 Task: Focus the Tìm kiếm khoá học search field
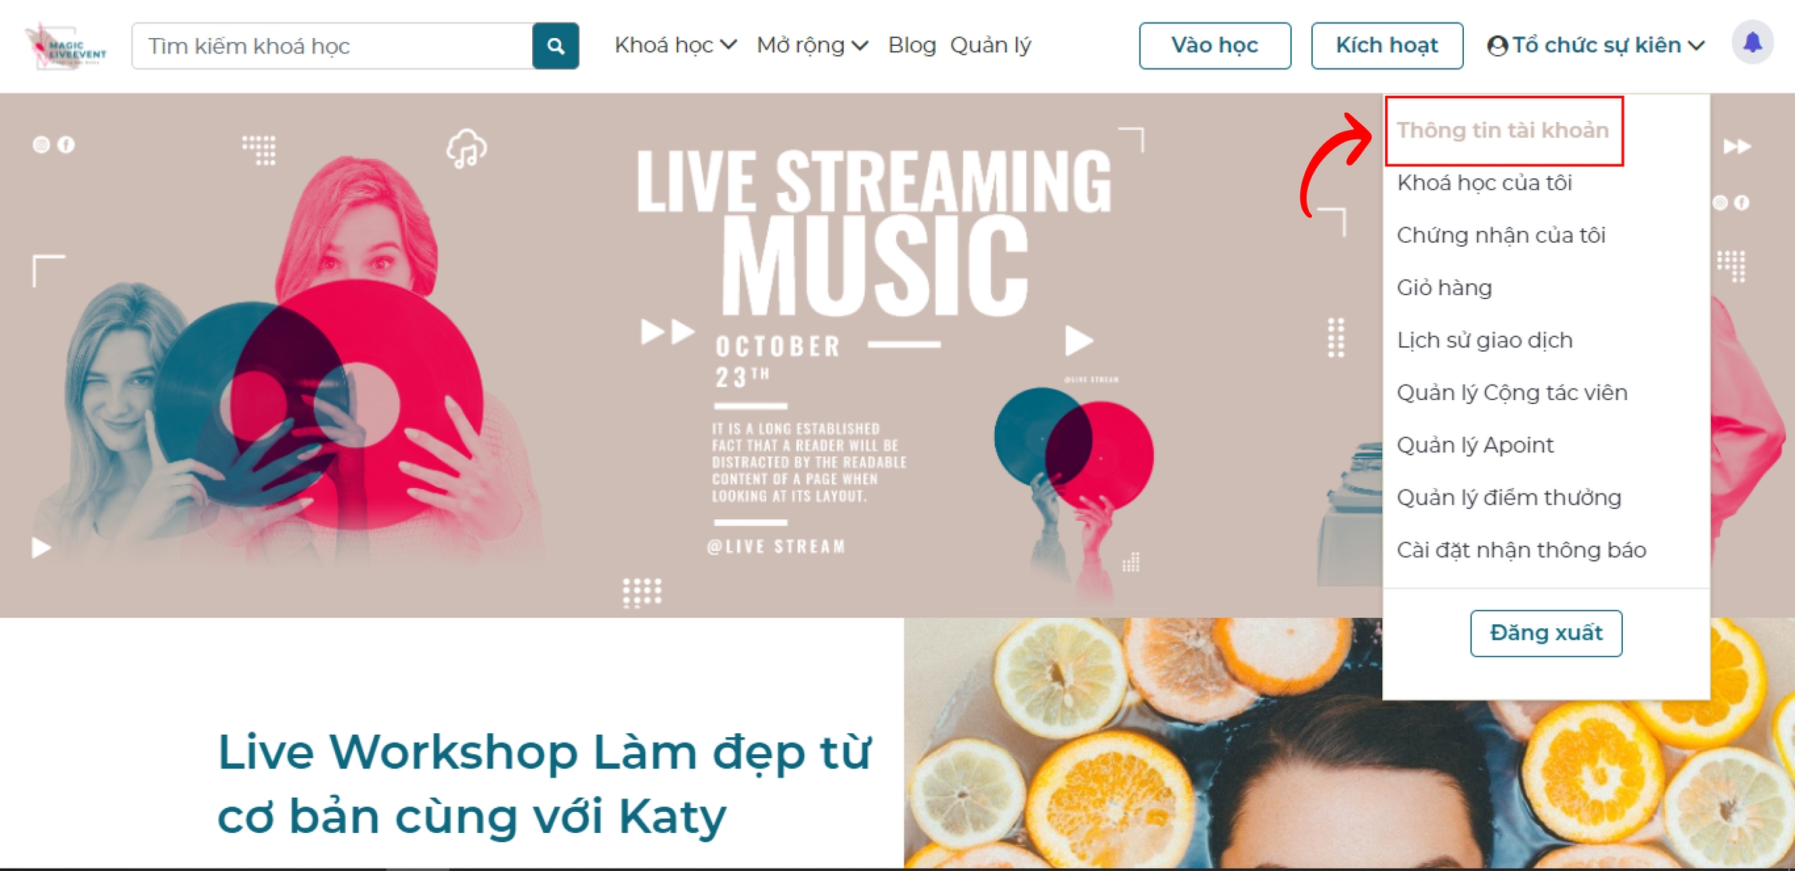(333, 46)
